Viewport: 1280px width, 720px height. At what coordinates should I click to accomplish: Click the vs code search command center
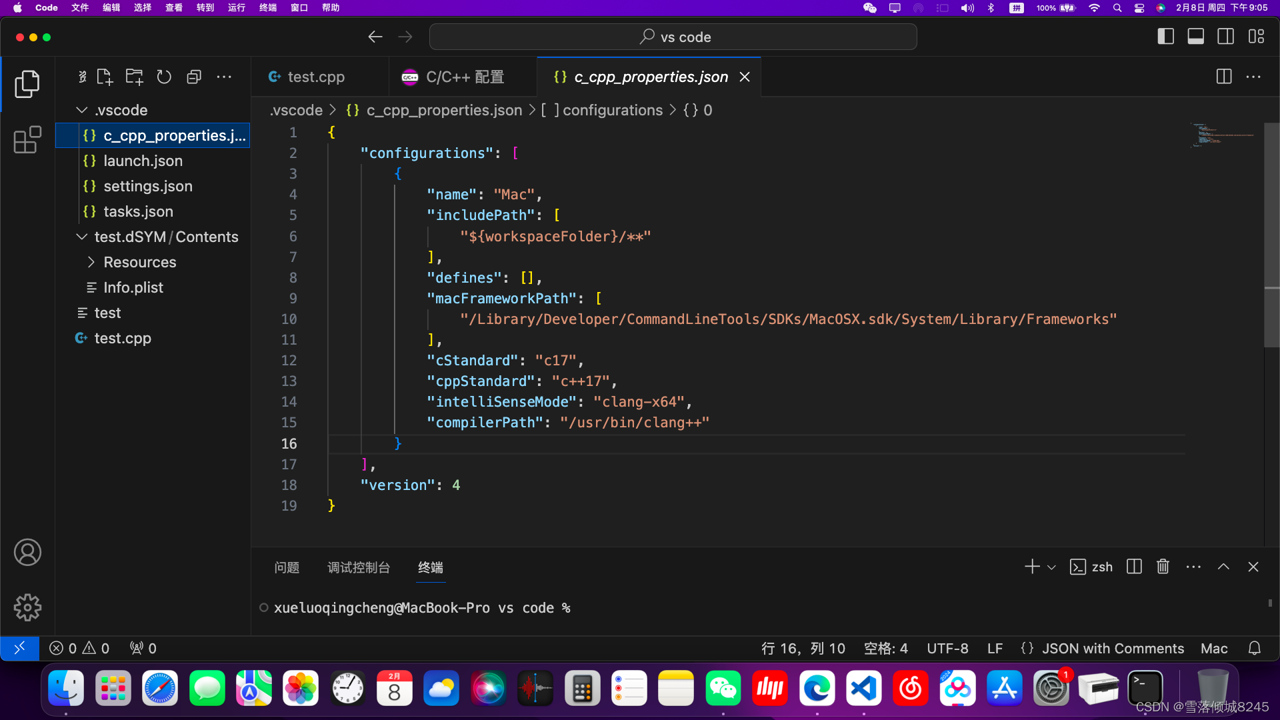point(673,37)
